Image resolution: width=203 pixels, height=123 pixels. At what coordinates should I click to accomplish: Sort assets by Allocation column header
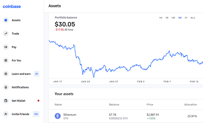coord(191,104)
